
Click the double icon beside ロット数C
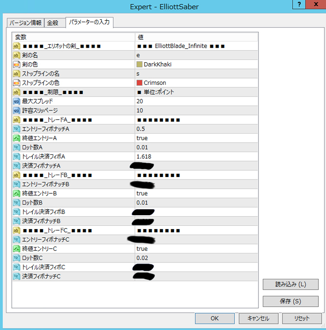click(x=16, y=258)
